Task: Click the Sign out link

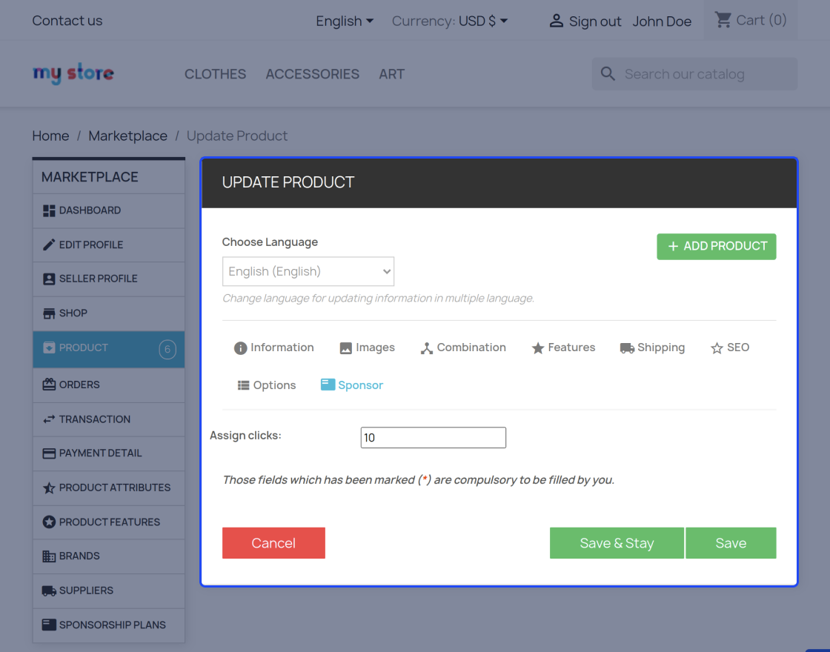Action: coord(595,21)
